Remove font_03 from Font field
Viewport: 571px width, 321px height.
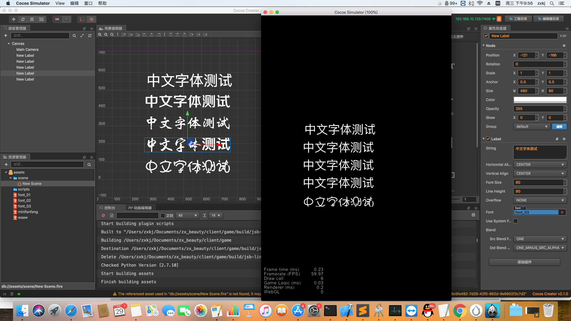coord(562,212)
